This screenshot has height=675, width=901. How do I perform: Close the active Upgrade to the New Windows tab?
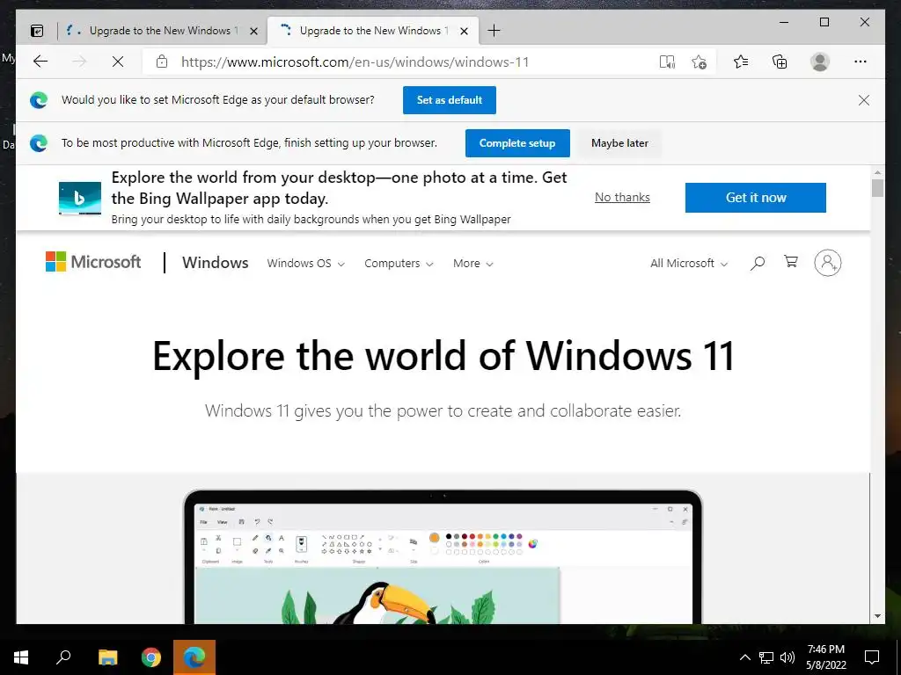(465, 31)
